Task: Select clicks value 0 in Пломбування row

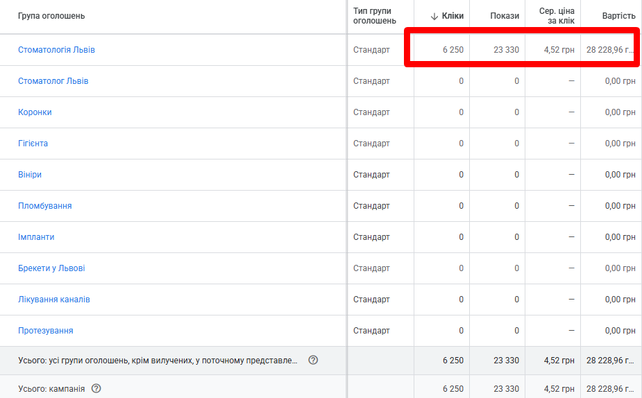Action: point(461,206)
